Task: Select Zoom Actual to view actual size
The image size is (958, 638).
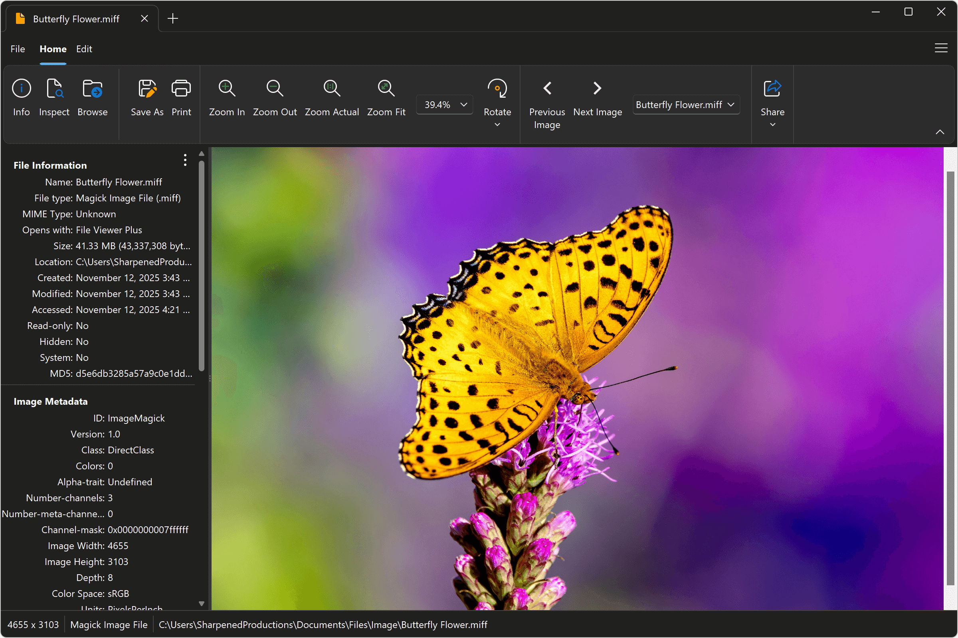Action: (332, 98)
